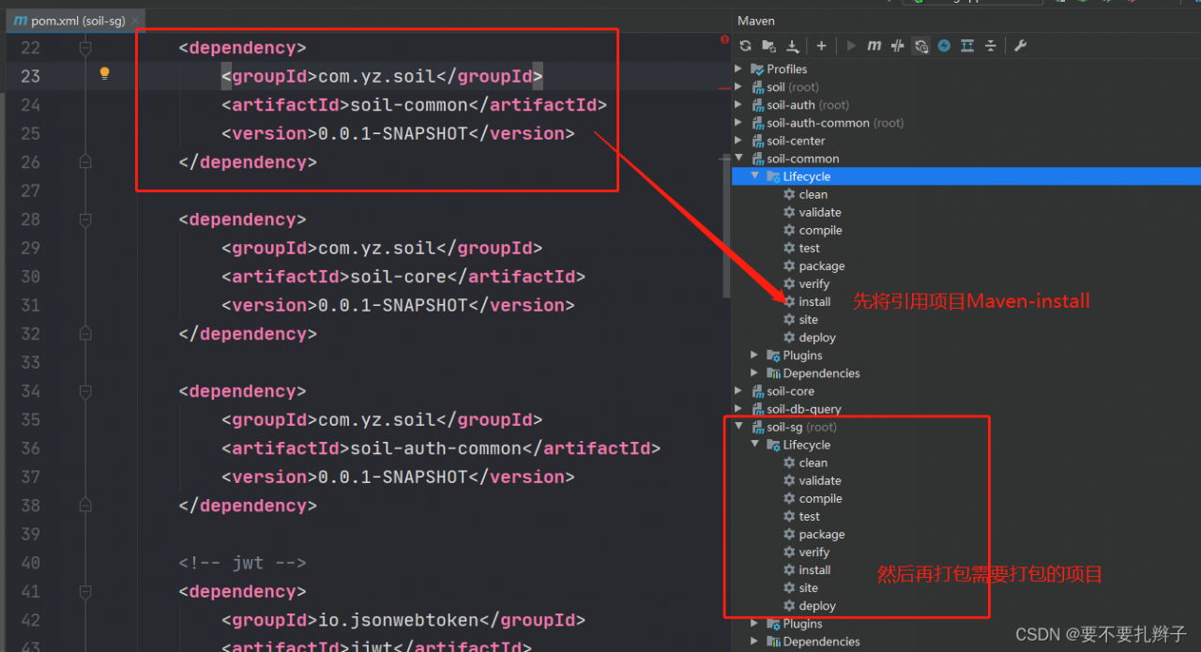Open Maven Settings wrench icon
Viewport: 1201px width, 652px height.
tap(1021, 46)
